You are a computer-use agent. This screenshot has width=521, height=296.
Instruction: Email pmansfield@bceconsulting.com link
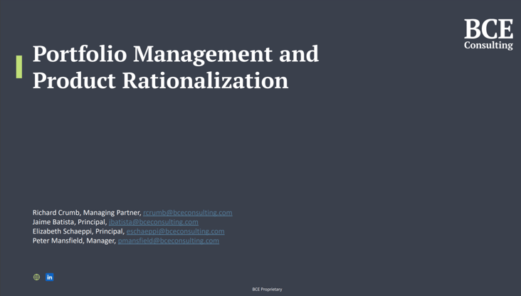point(169,240)
